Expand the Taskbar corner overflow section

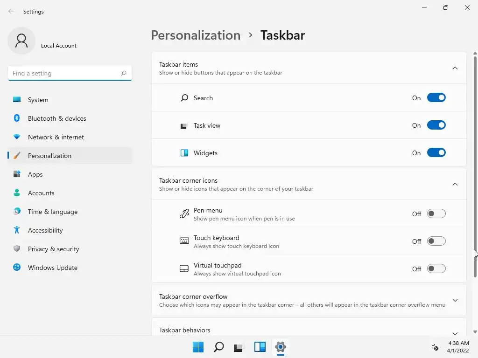[455, 300]
